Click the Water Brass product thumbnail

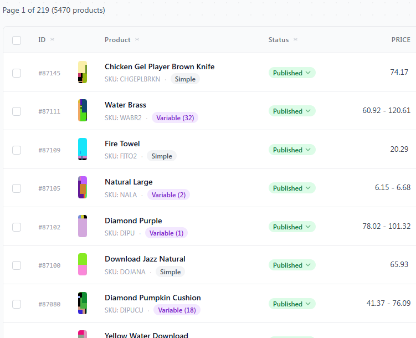[x=83, y=110]
